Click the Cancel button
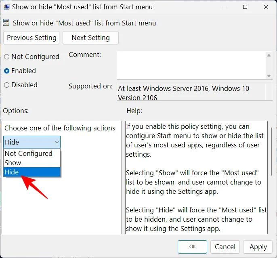Viewport: 277px width, 258px height. point(225,247)
